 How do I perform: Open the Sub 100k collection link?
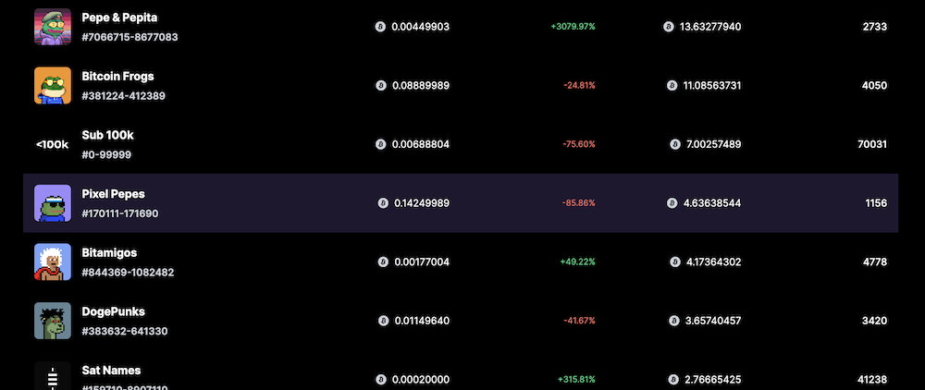click(x=107, y=135)
